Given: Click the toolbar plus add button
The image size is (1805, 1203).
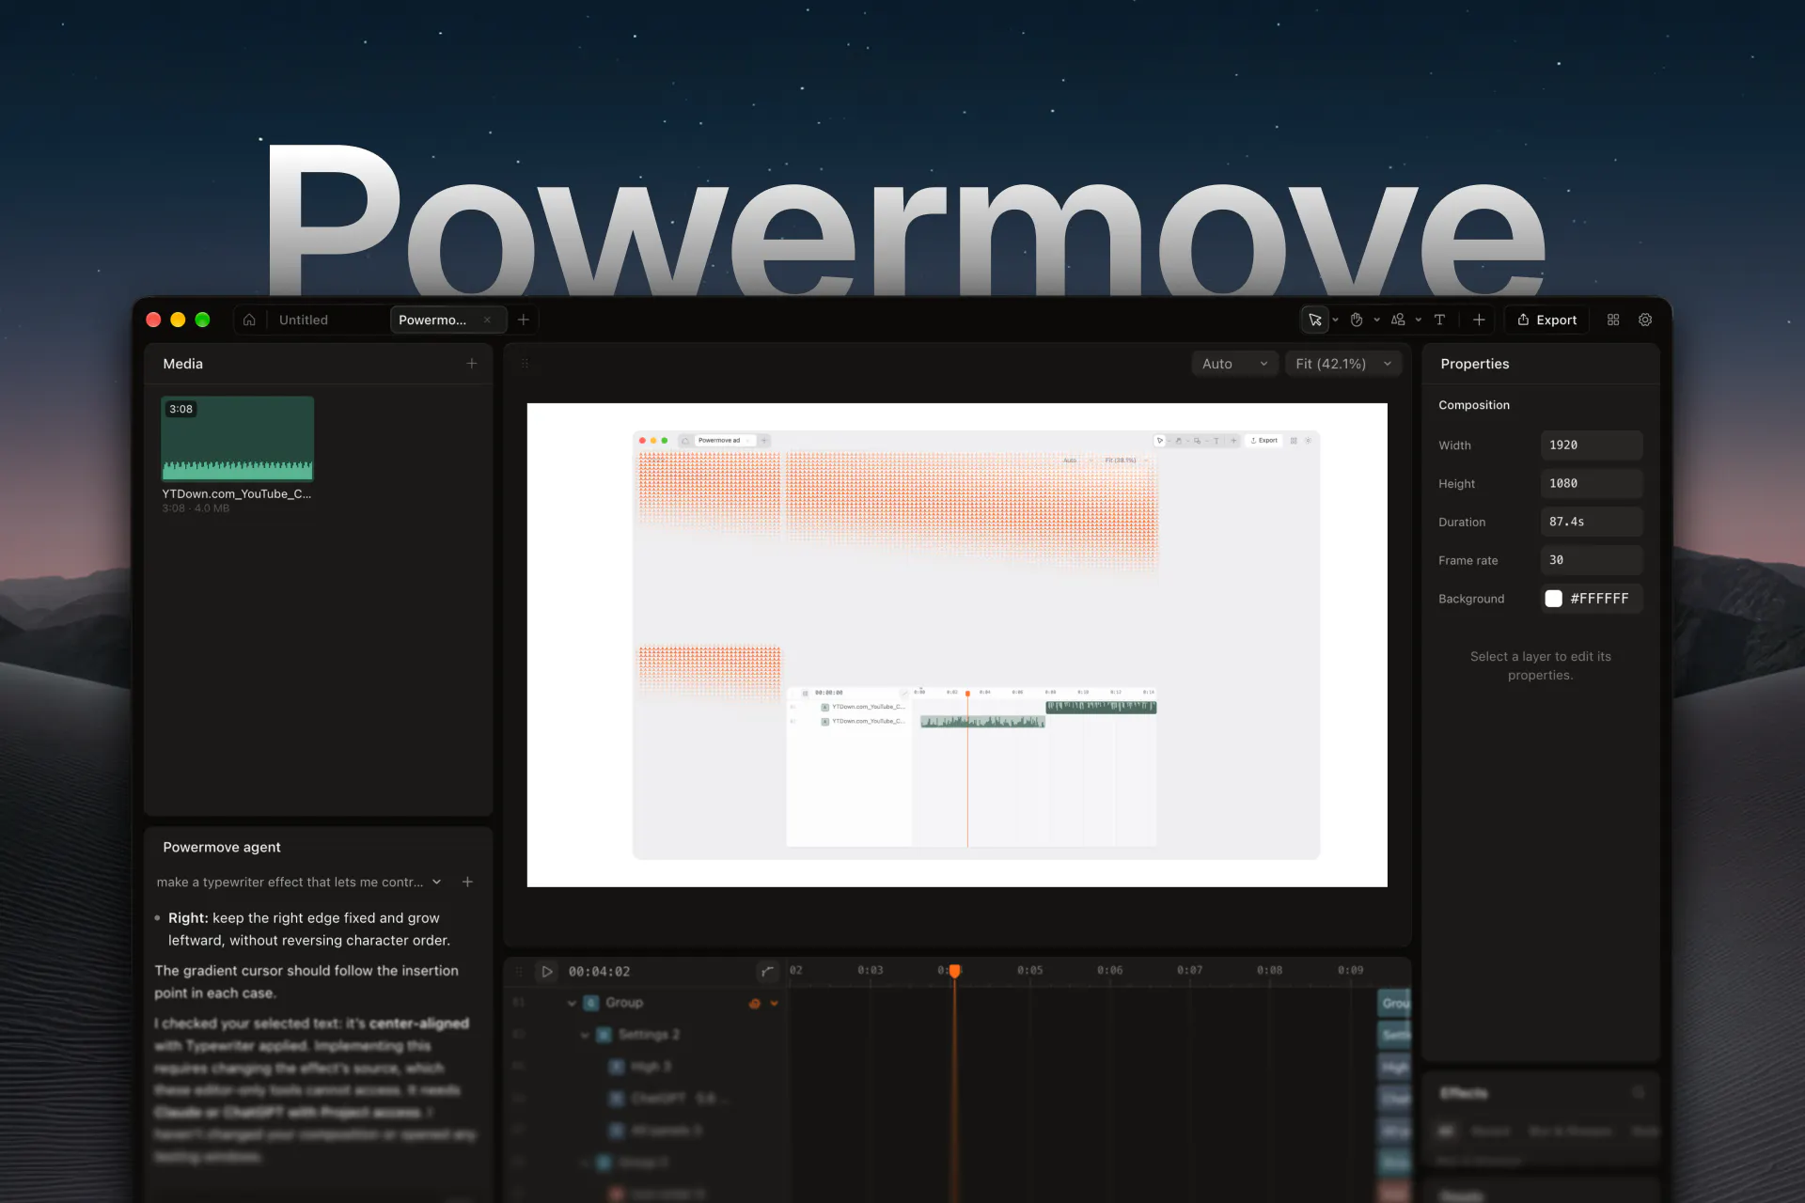Looking at the screenshot, I should click(1479, 320).
